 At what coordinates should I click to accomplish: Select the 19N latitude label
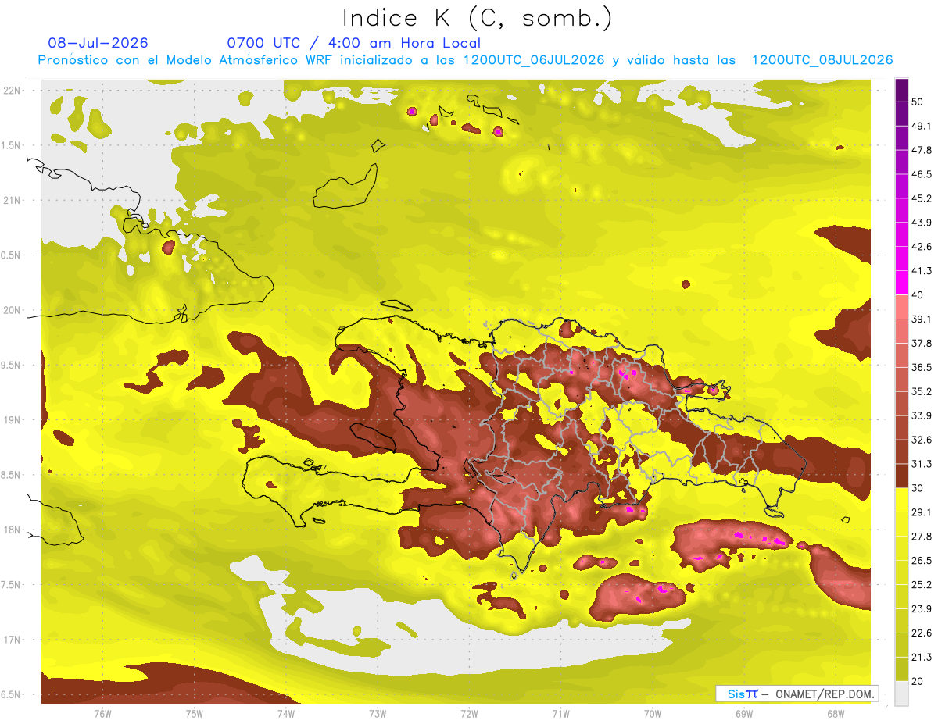13,419
